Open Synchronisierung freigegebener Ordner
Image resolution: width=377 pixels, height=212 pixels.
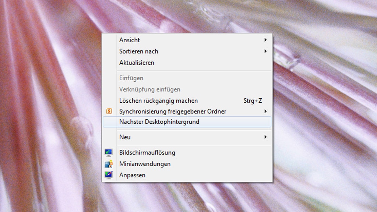(x=187, y=111)
